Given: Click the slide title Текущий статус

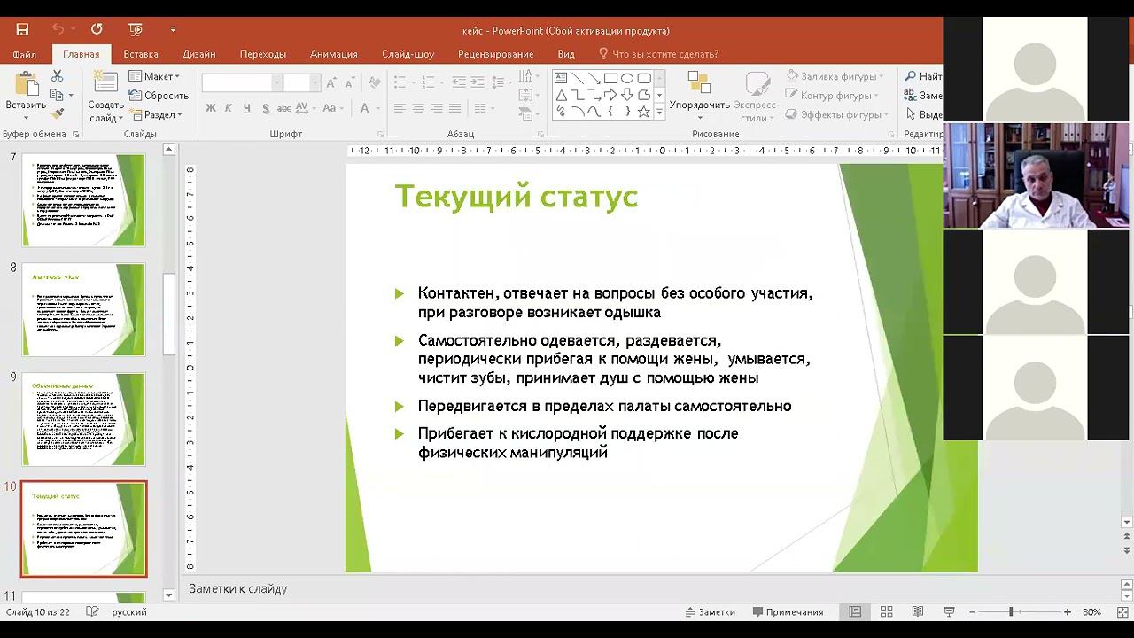Looking at the screenshot, I should tap(516, 196).
